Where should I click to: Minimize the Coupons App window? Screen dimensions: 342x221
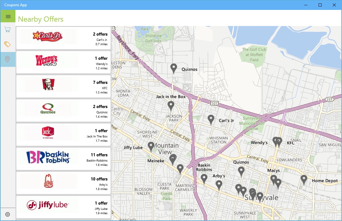tap(306, 5)
